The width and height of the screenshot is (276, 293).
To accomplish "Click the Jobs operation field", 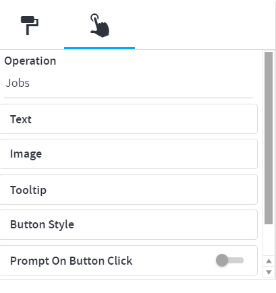I will tap(128, 83).
